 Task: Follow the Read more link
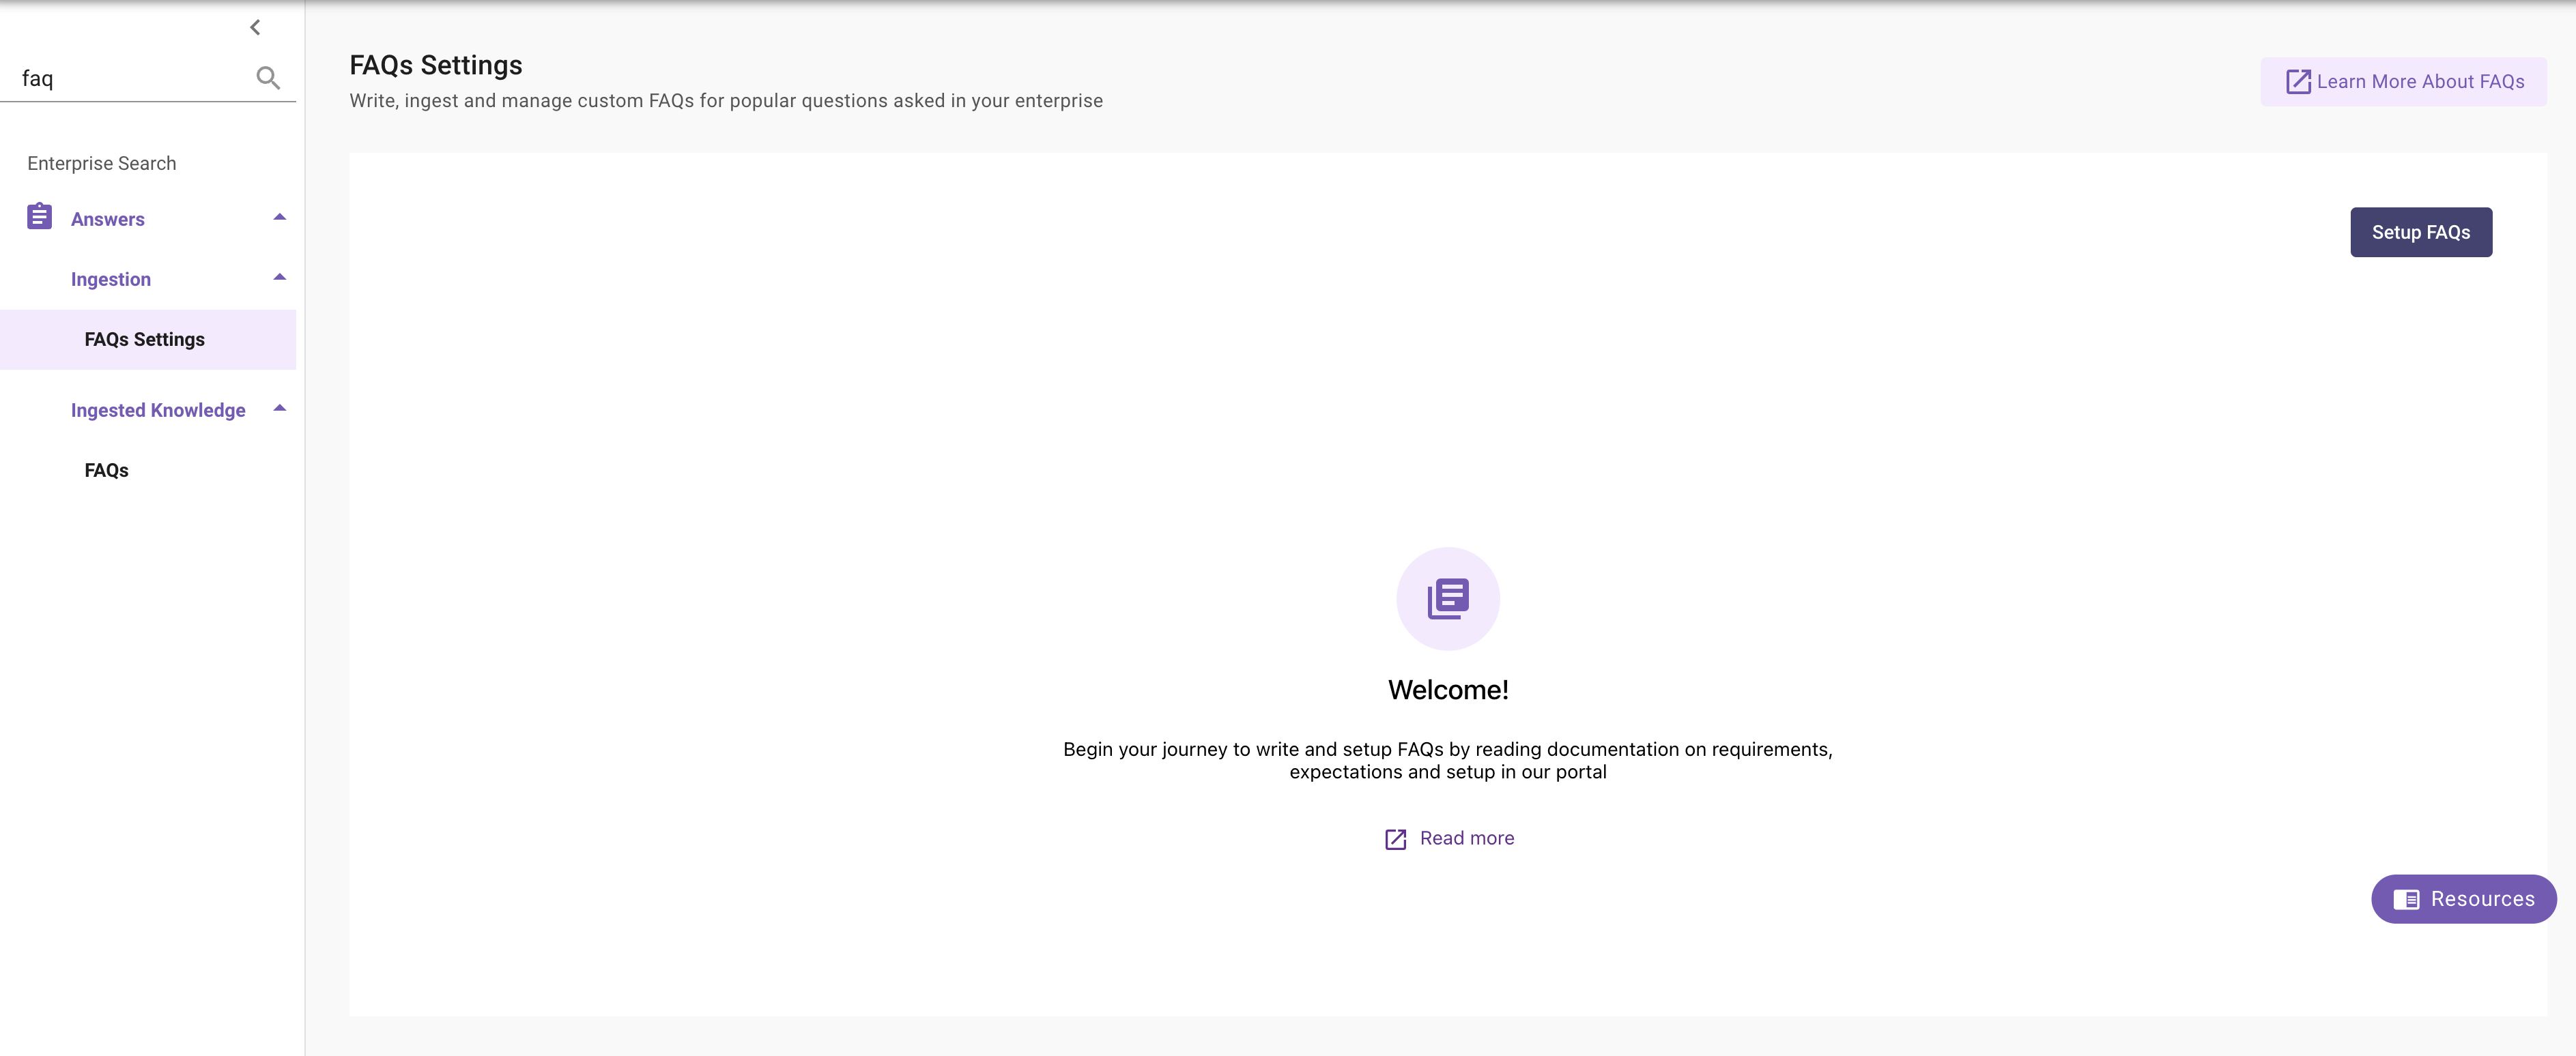[1466, 838]
